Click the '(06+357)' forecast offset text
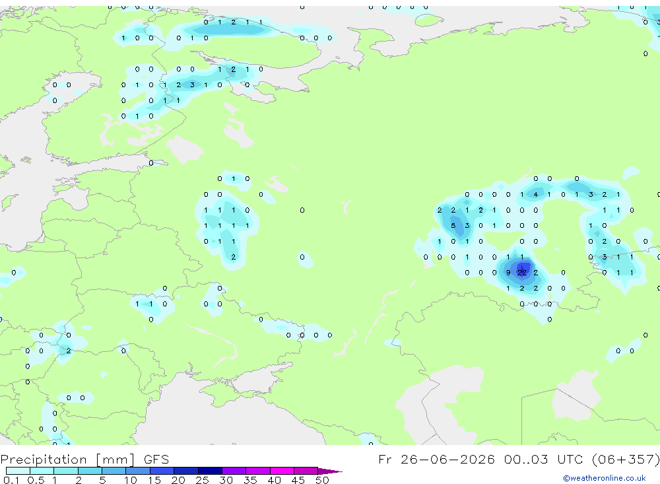The image size is (660, 484). [x=626, y=459]
